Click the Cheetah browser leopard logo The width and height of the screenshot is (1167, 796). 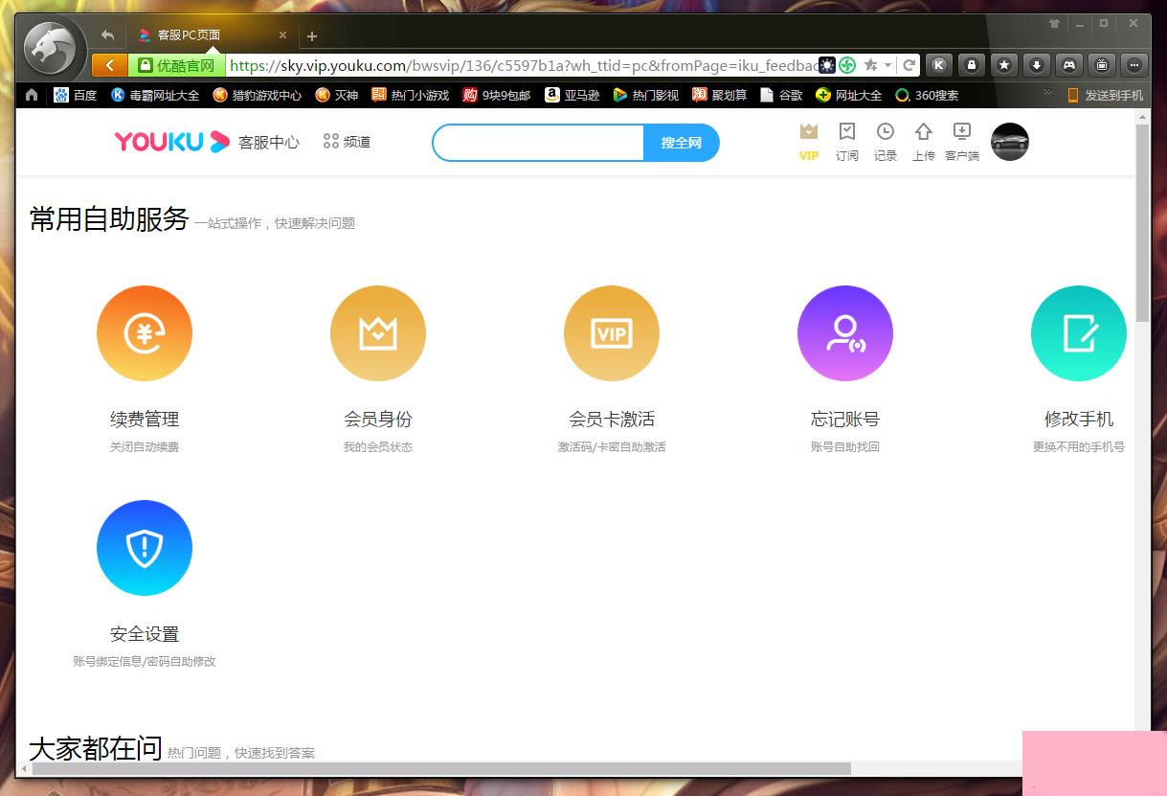[x=50, y=48]
